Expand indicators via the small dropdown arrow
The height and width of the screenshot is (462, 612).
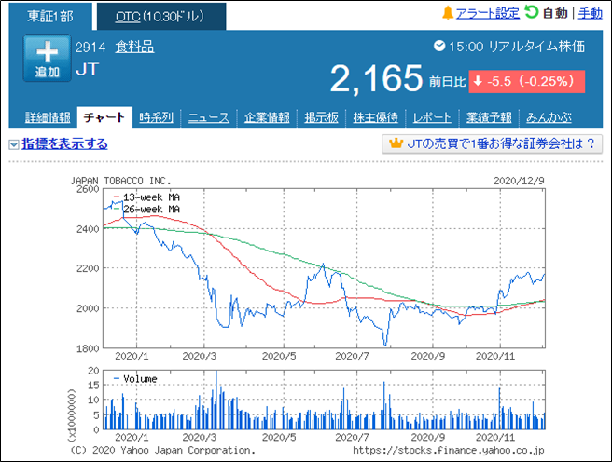click(x=14, y=145)
